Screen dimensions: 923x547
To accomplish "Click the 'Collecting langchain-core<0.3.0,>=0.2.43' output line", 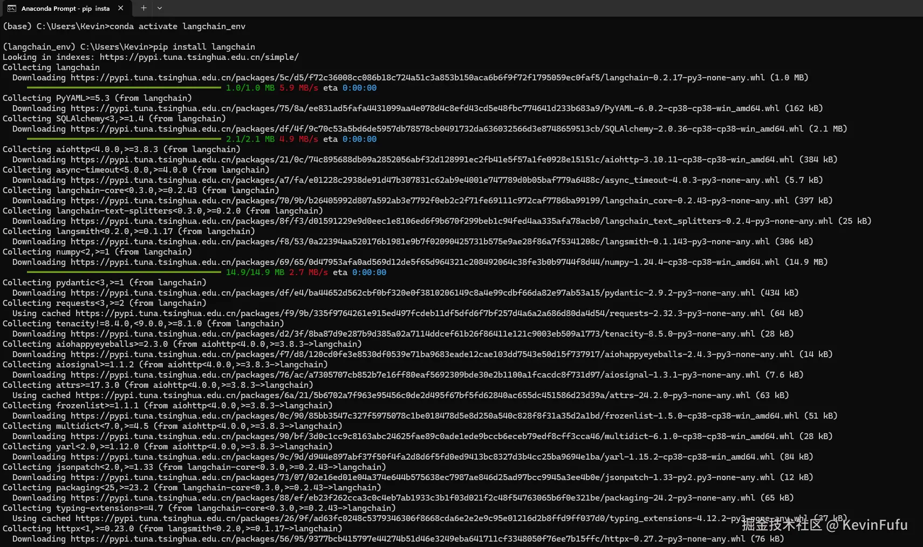I will [x=141, y=190].
